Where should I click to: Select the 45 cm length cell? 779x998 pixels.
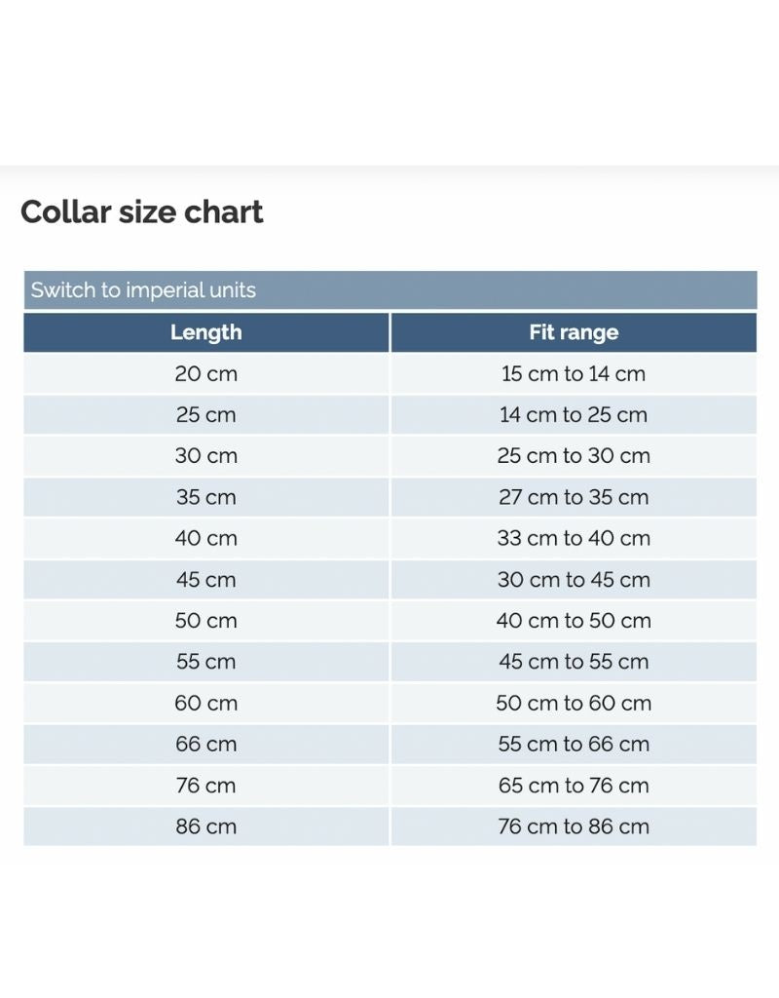tap(205, 580)
